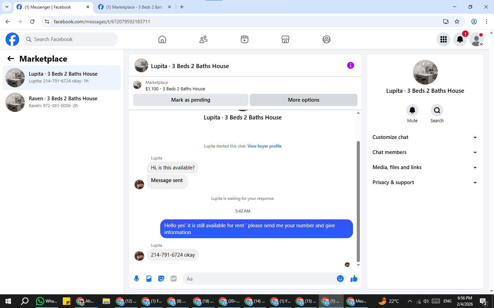494x308 pixels.
Task: Open Chrome profile icon
Action: pos(474,22)
